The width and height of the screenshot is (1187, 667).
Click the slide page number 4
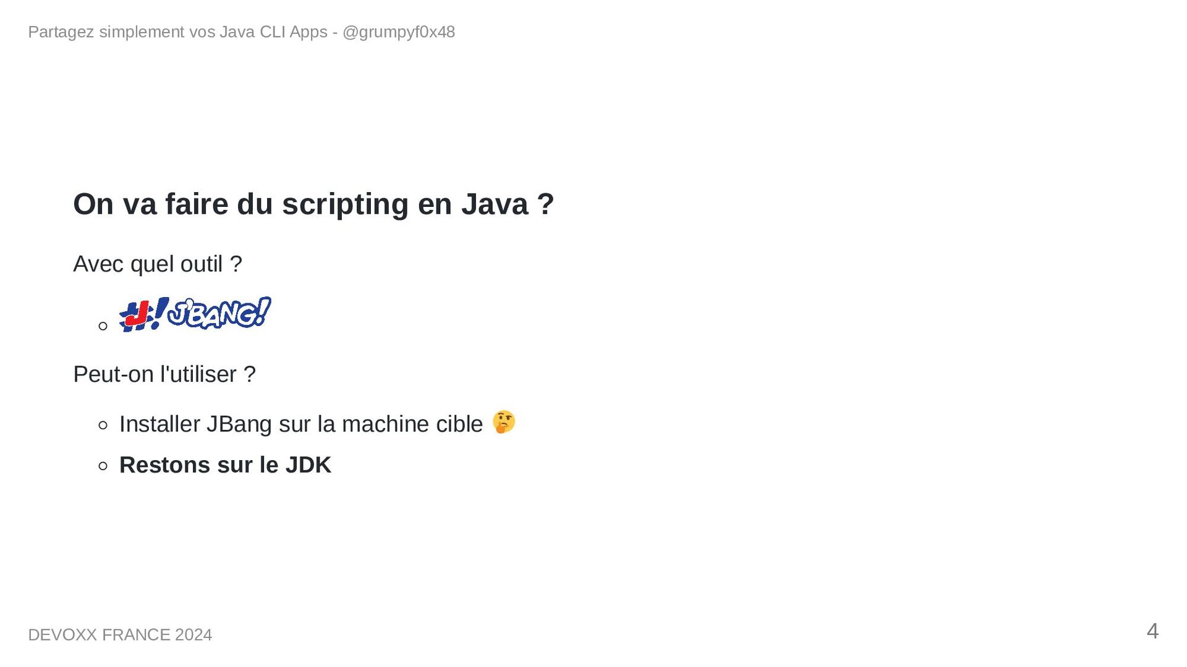click(x=1152, y=631)
